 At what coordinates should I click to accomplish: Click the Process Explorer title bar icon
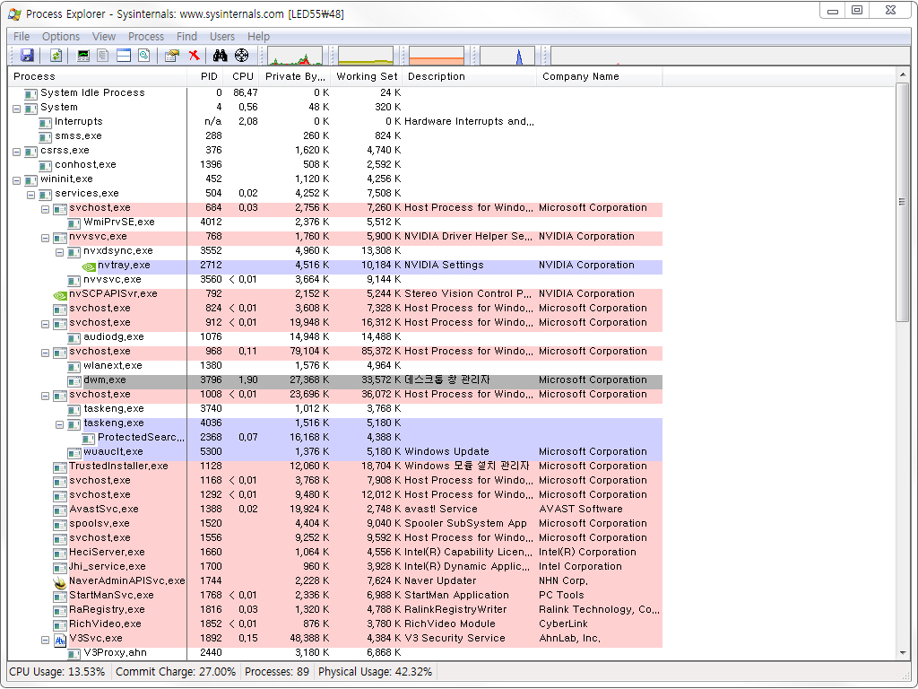point(14,13)
